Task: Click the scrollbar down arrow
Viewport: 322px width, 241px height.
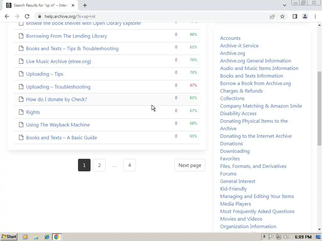Action: pyautogui.click(x=319, y=229)
